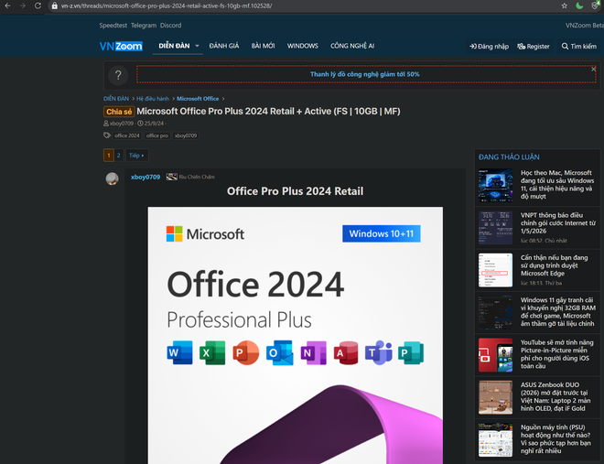Click the Excel icon in Office image
Viewport: 604px width, 464px height.
click(212, 352)
